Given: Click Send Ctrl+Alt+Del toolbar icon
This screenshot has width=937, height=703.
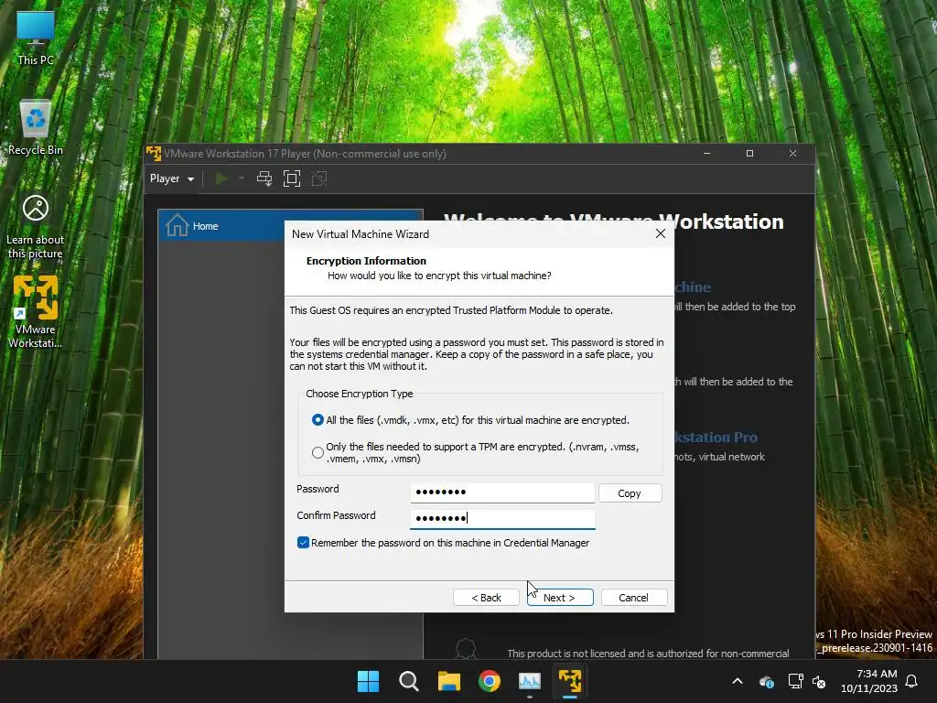Looking at the screenshot, I should (264, 178).
